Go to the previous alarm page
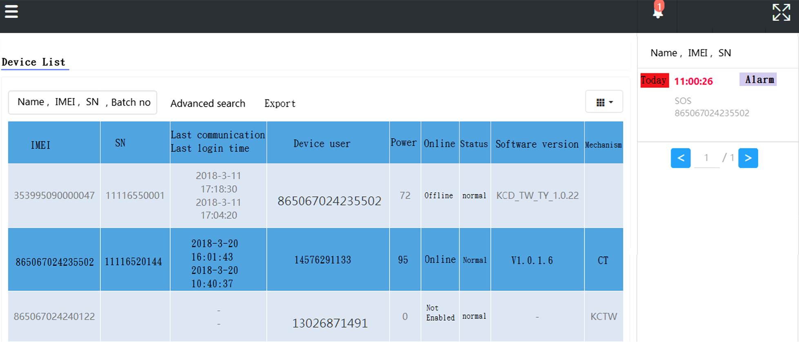The width and height of the screenshot is (799, 342). coord(681,158)
